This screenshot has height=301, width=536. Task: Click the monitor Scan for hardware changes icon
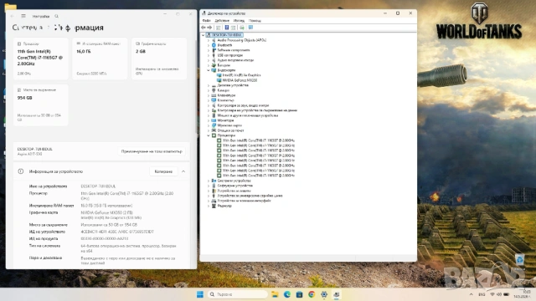(250, 28)
